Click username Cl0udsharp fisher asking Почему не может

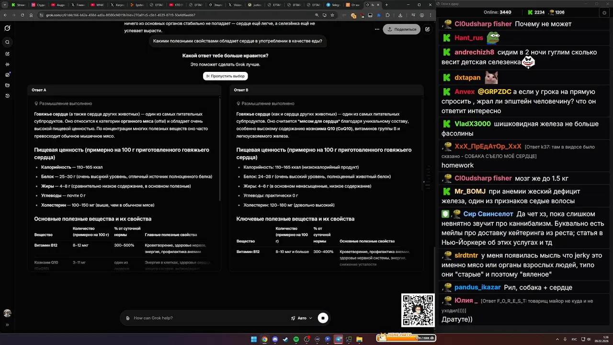click(483, 24)
